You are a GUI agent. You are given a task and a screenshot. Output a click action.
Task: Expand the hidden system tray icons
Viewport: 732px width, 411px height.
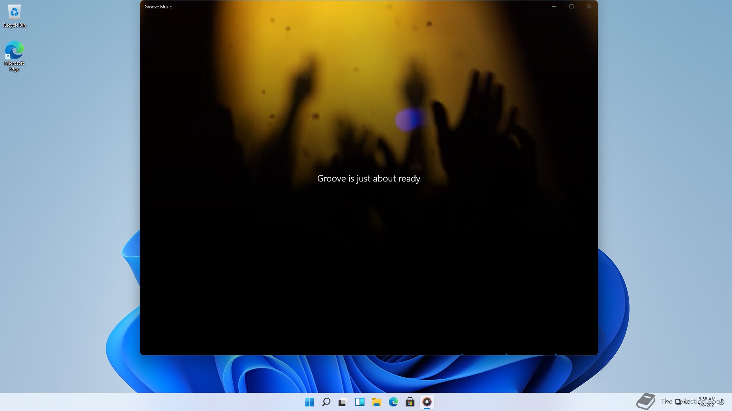[x=667, y=402]
